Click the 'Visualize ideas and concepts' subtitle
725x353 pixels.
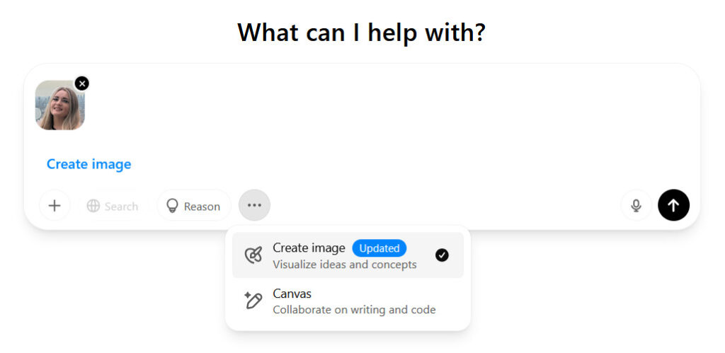345,265
